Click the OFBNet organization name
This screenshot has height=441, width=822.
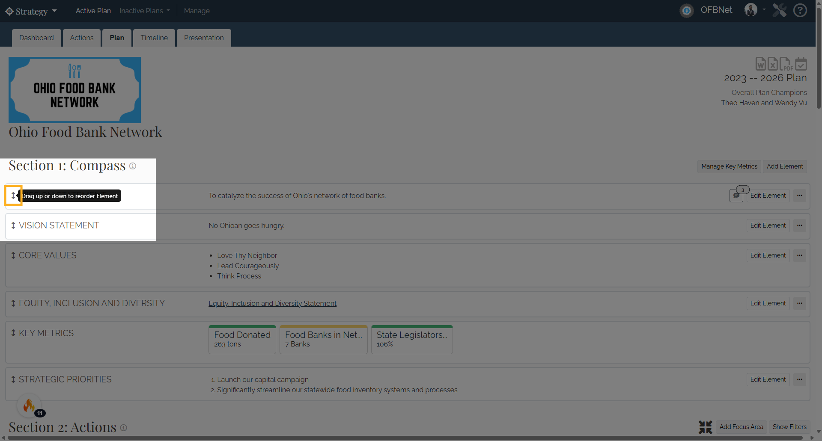pyautogui.click(x=716, y=10)
